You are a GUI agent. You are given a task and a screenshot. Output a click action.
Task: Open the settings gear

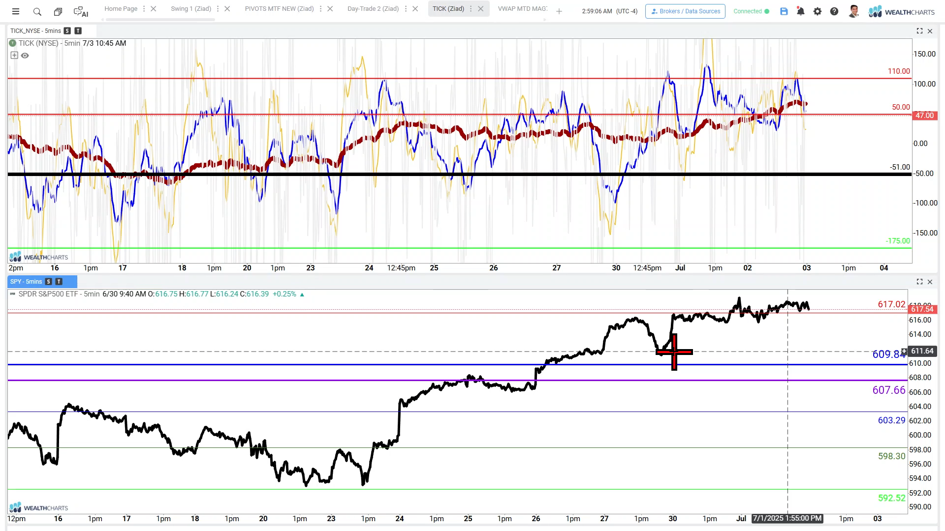point(818,11)
